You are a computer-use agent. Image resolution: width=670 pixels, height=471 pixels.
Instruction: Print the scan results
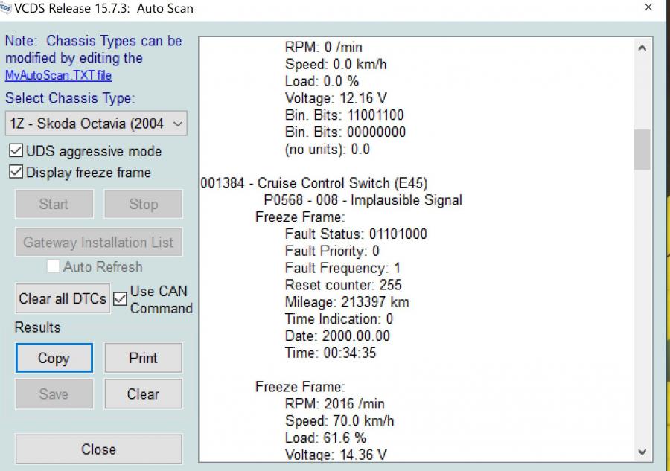tap(143, 358)
